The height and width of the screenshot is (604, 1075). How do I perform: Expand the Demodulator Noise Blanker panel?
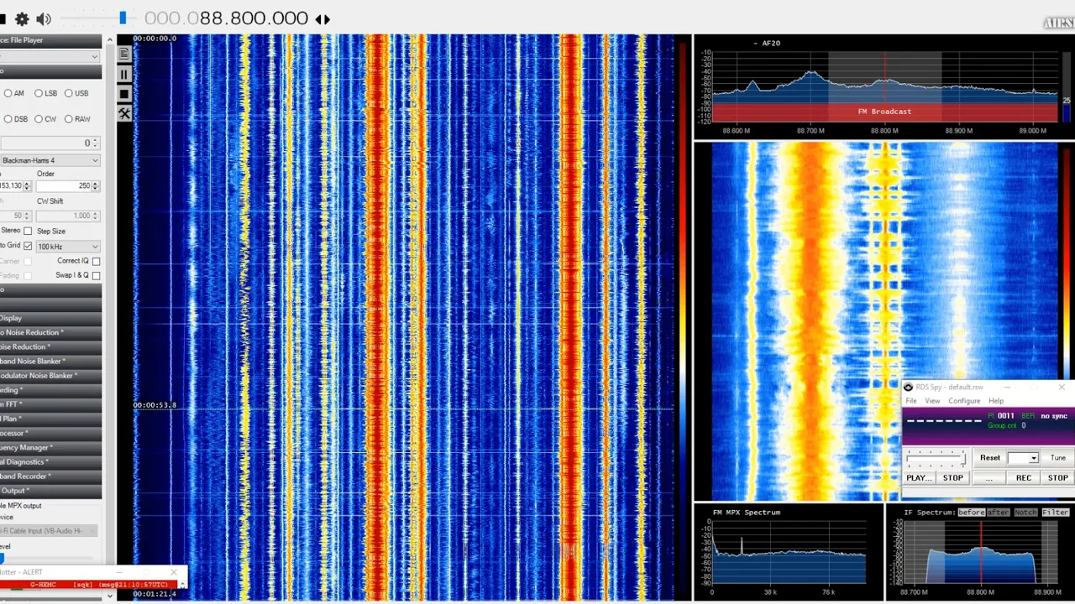coord(50,376)
